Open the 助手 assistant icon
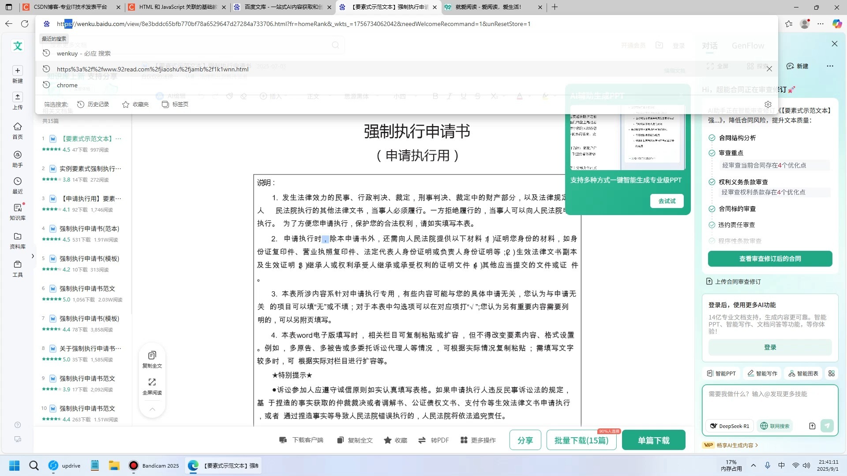847x476 pixels. click(18, 155)
